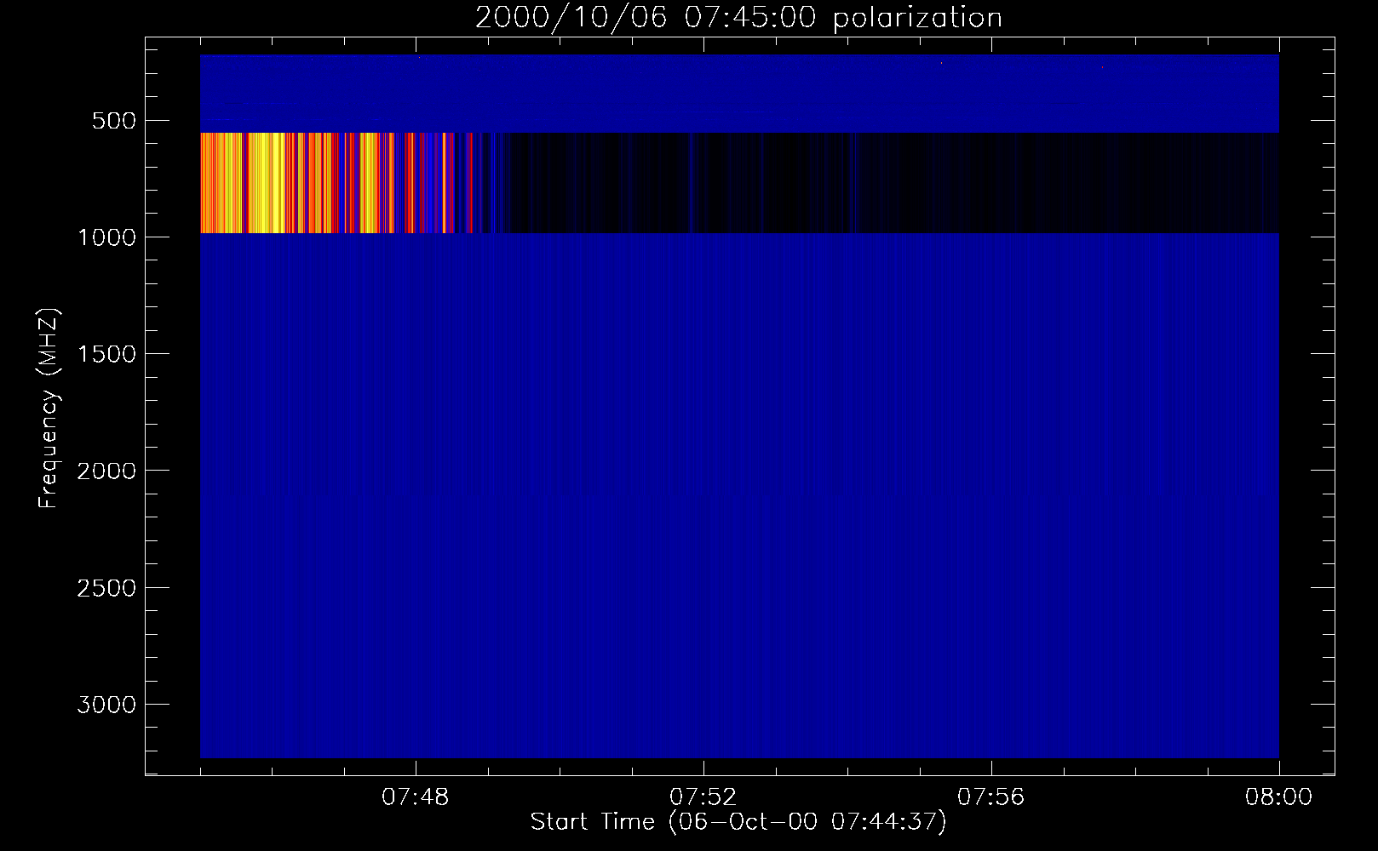This screenshot has height=851, width=1378.
Task: Click the 07:56 time tick label
Action: point(991,797)
